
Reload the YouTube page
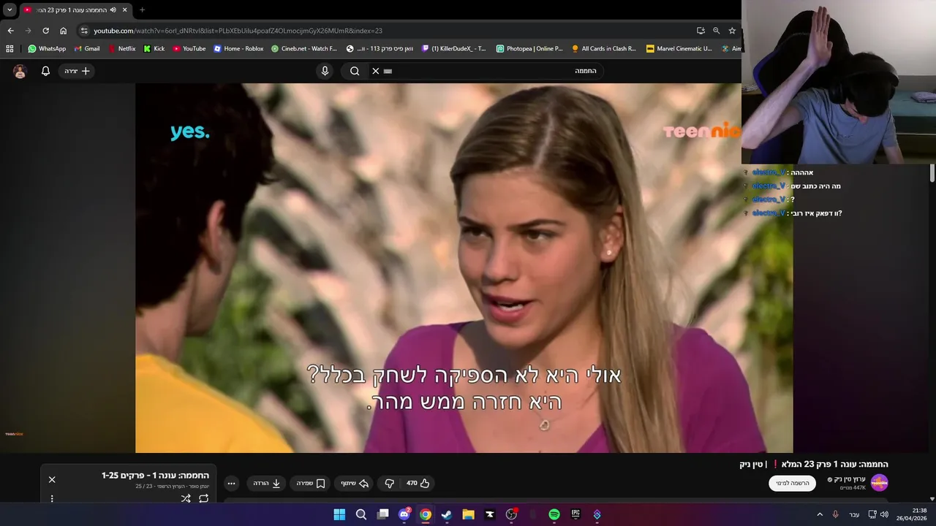[45, 31]
